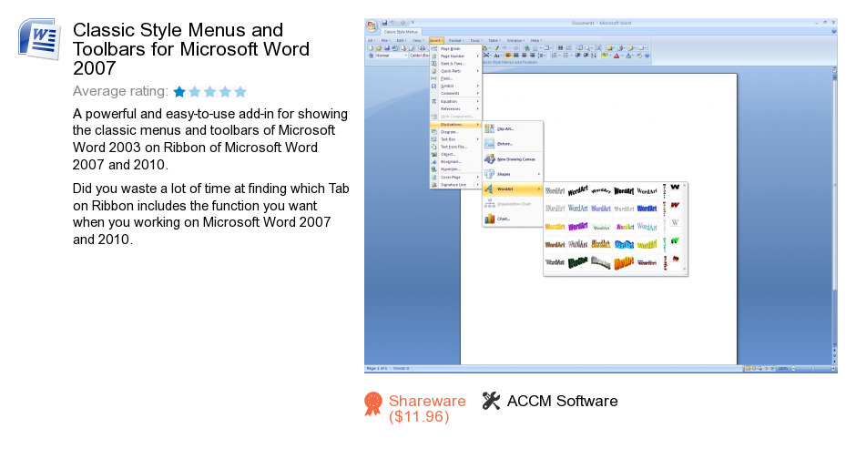Click the pi Equation icon in the Insert menu
The width and height of the screenshot is (856, 449).
[x=434, y=101]
